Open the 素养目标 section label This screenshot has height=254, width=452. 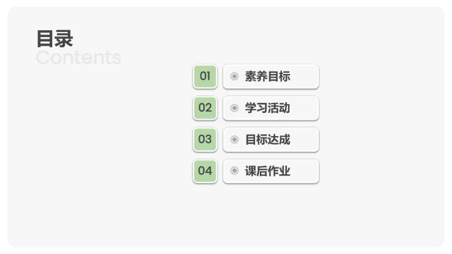(267, 77)
